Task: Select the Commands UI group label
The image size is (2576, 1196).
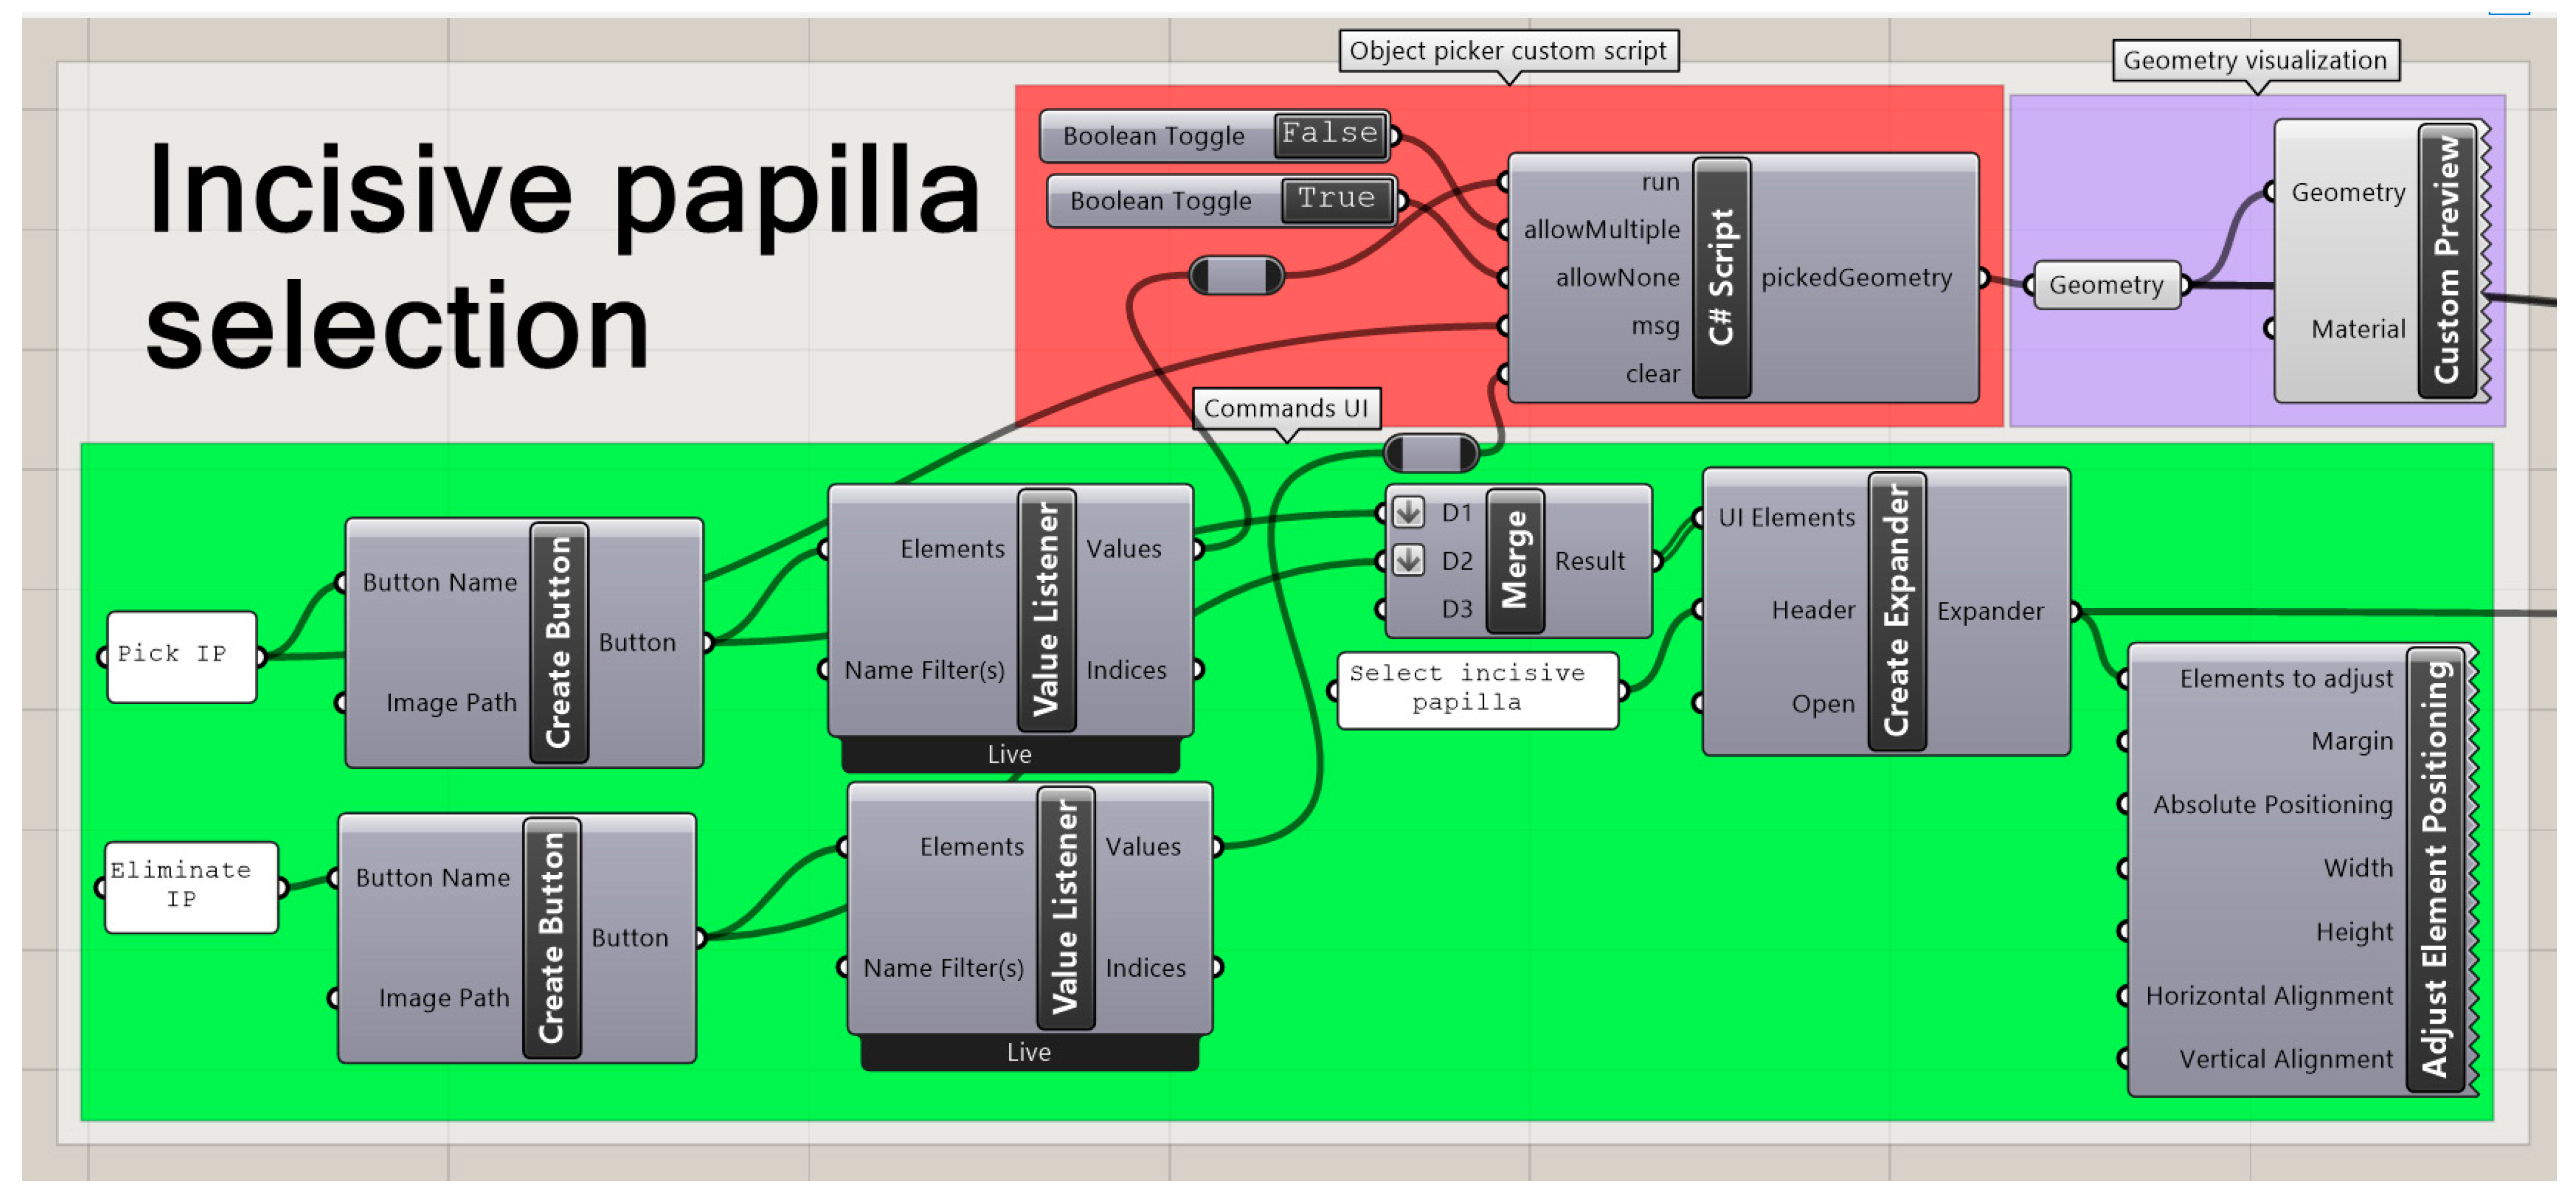Action: pos(1285,408)
